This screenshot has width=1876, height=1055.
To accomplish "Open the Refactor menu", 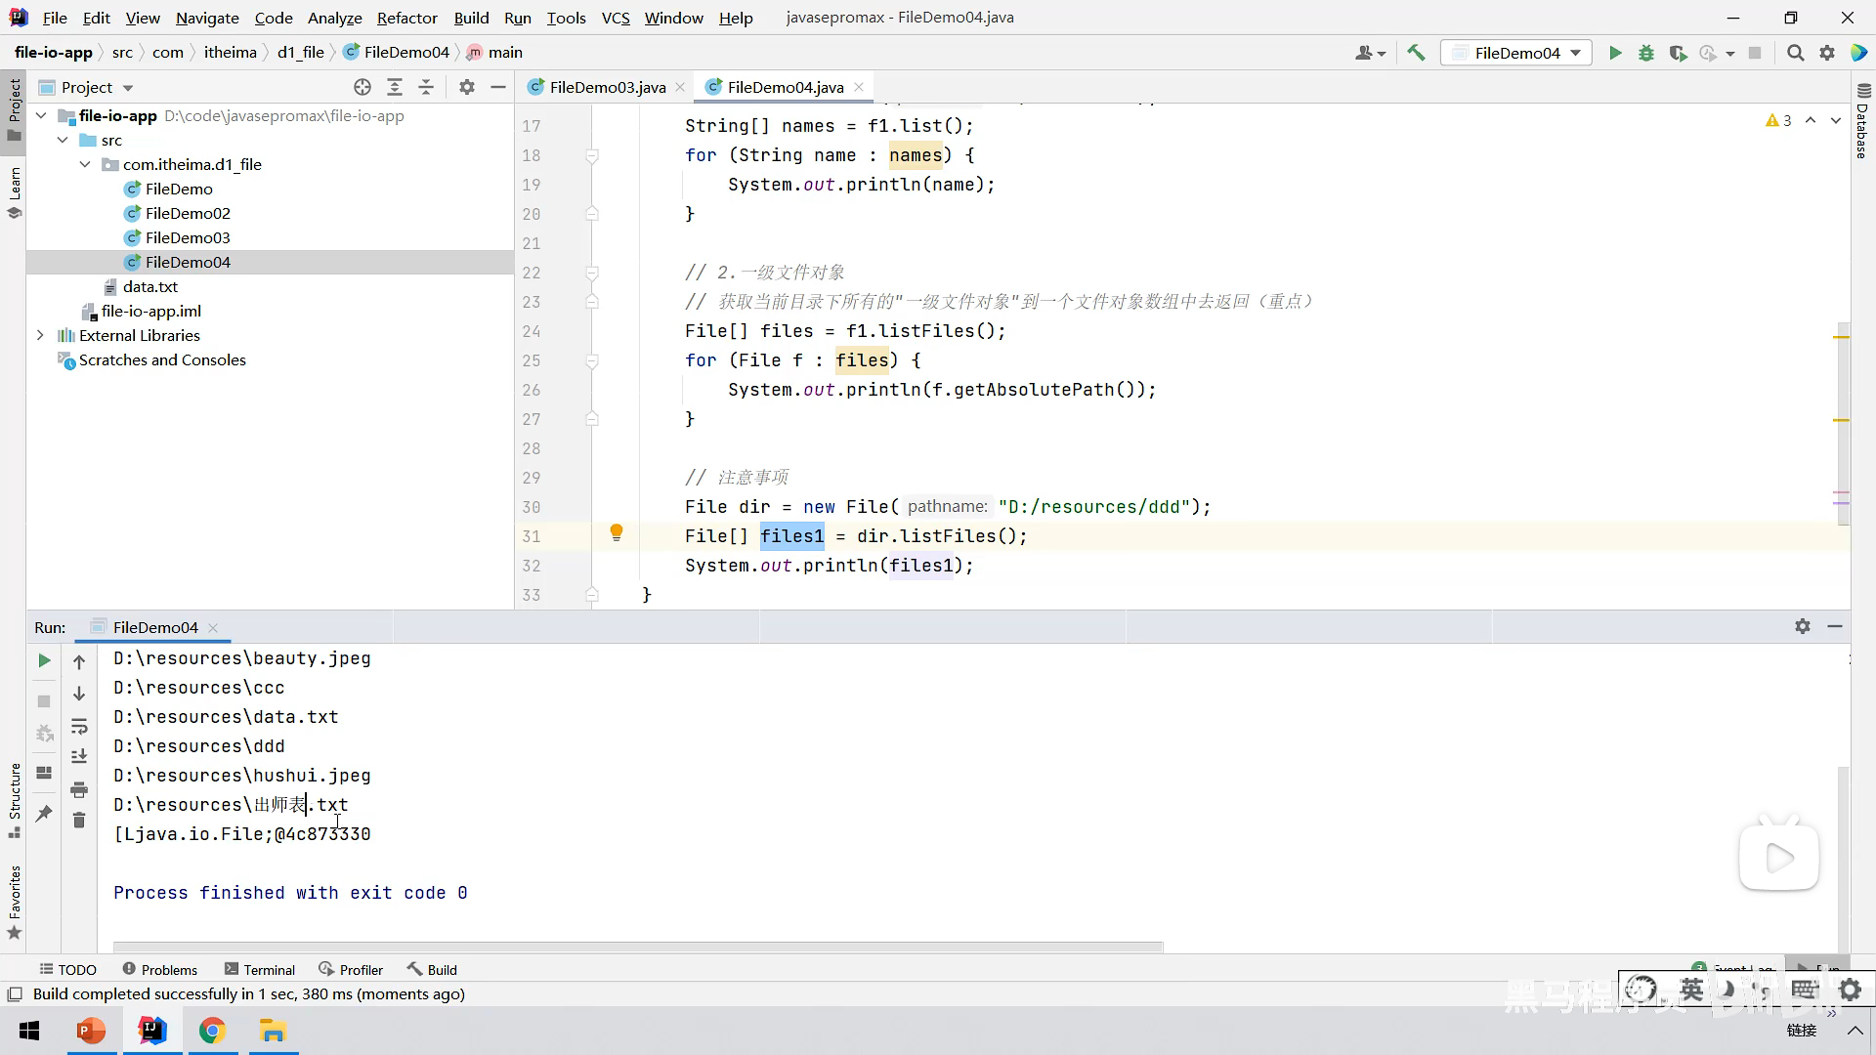I will point(406,18).
